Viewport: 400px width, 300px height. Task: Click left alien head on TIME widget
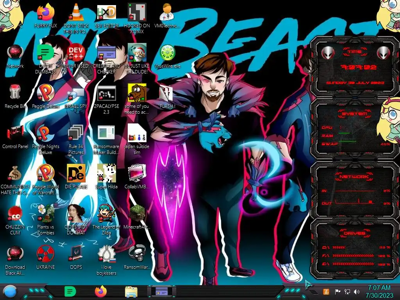pyautogui.click(x=328, y=53)
